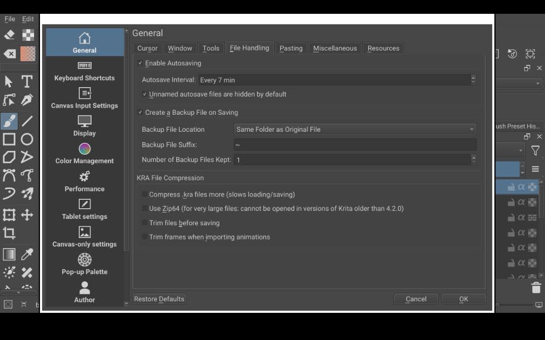Screen dimensions: 545x340
Task: Select the Multibrush tool
Action: (x=27, y=193)
